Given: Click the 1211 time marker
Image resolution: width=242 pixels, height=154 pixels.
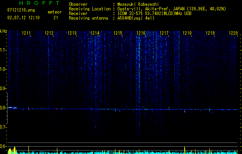Looking at the screenshot, I should tap(26, 33).
